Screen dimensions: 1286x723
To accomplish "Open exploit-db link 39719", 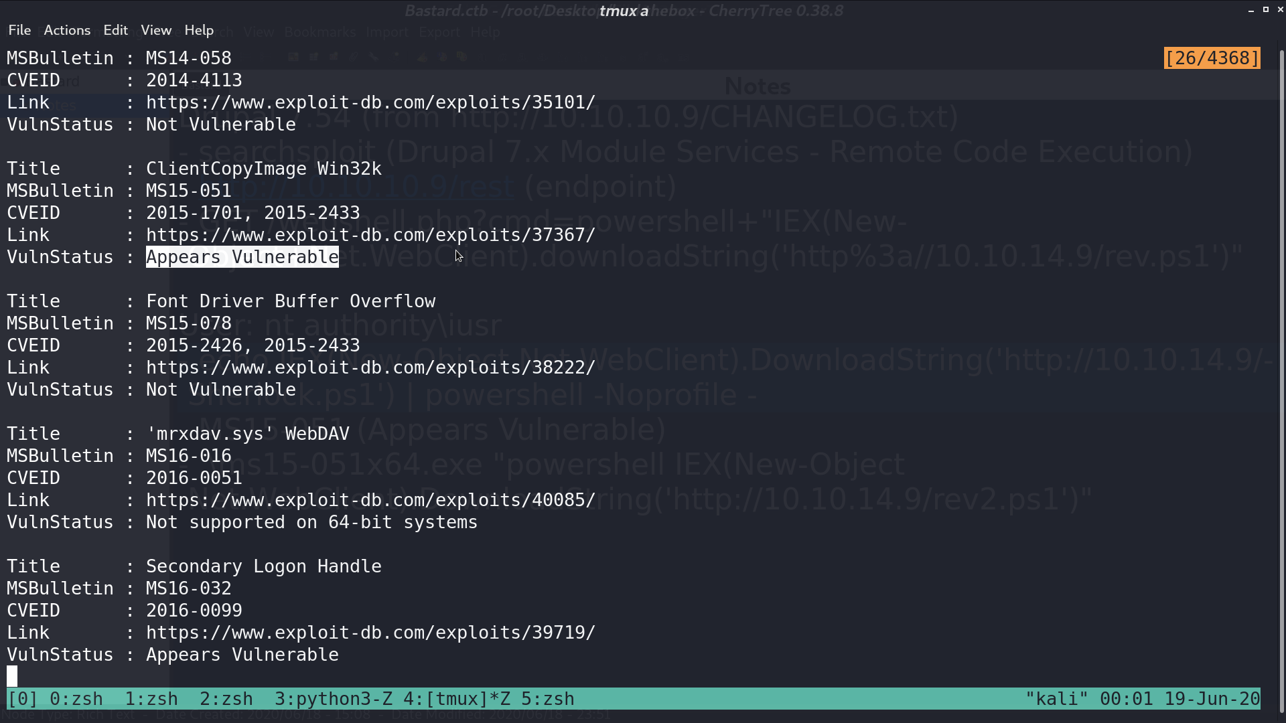I will point(370,633).
